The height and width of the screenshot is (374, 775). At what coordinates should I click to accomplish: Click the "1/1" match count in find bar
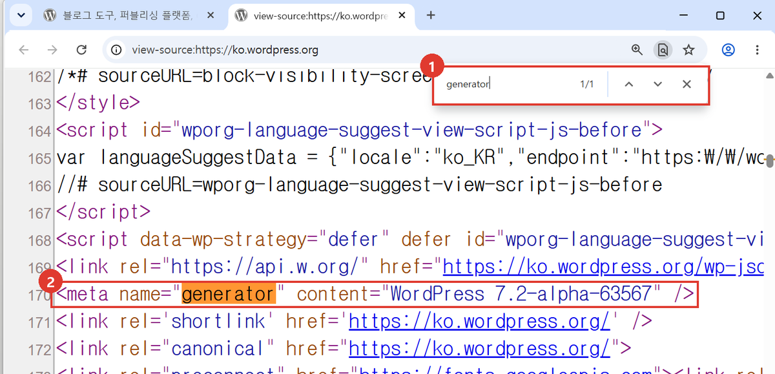tap(586, 85)
